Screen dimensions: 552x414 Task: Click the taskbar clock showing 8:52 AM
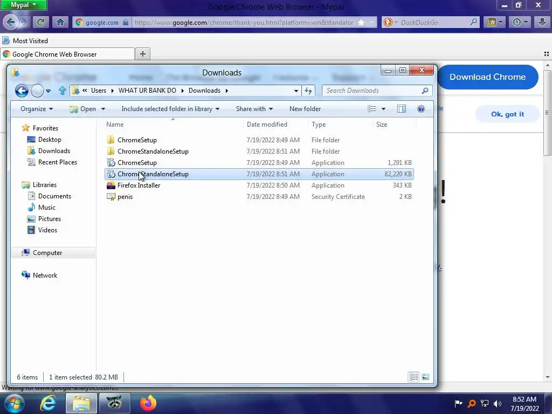tap(525, 403)
